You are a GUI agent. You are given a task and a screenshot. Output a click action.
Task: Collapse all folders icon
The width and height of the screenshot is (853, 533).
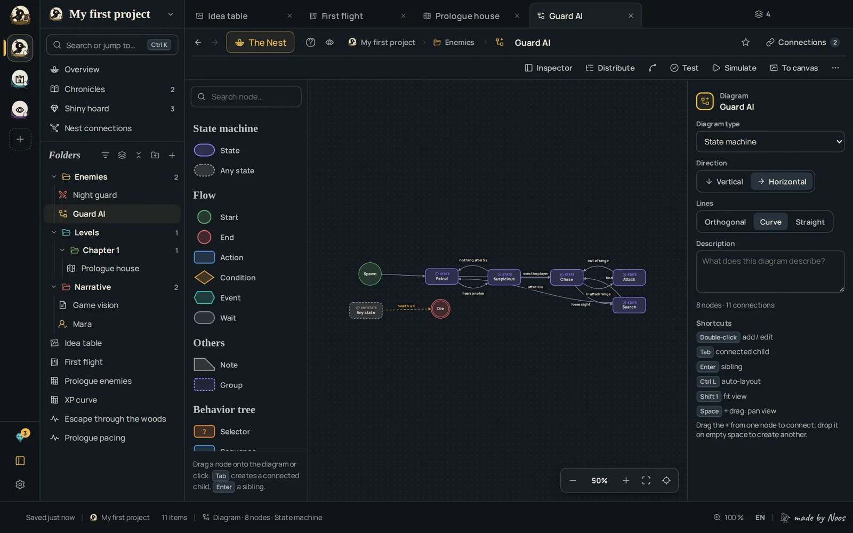(139, 155)
